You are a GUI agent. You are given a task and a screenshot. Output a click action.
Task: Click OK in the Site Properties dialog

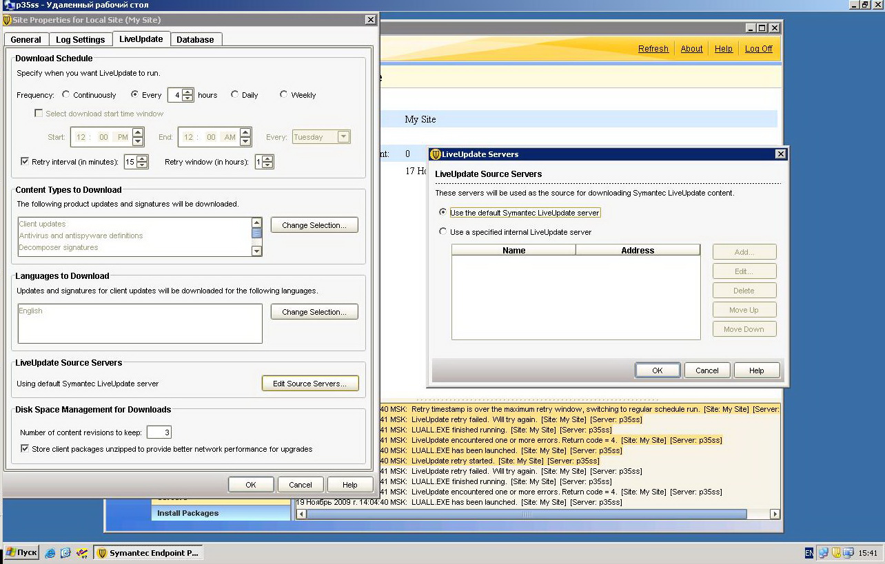coord(251,485)
